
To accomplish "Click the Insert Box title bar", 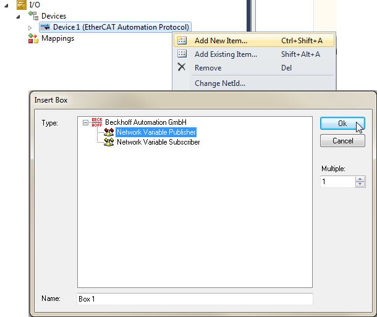I will point(203,100).
